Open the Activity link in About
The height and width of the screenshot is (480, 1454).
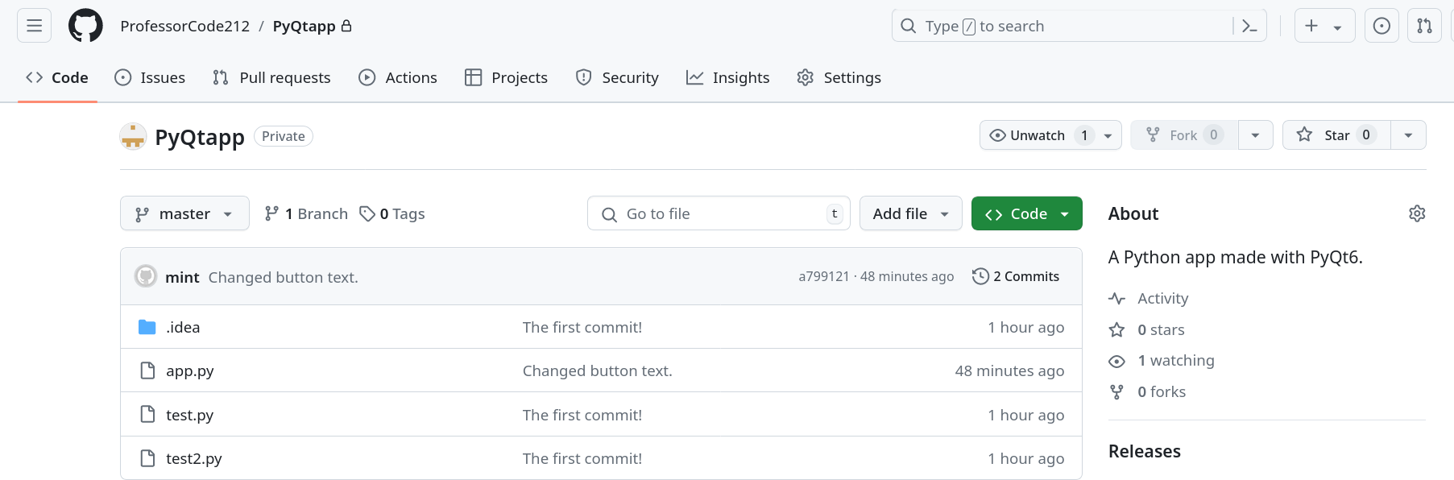click(x=1148, y=298)
